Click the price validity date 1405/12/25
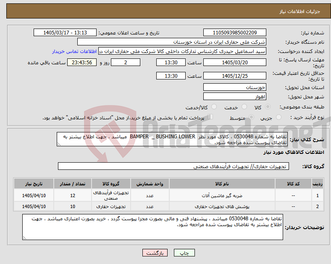This screenshot has height=264, width=331. 234,76
